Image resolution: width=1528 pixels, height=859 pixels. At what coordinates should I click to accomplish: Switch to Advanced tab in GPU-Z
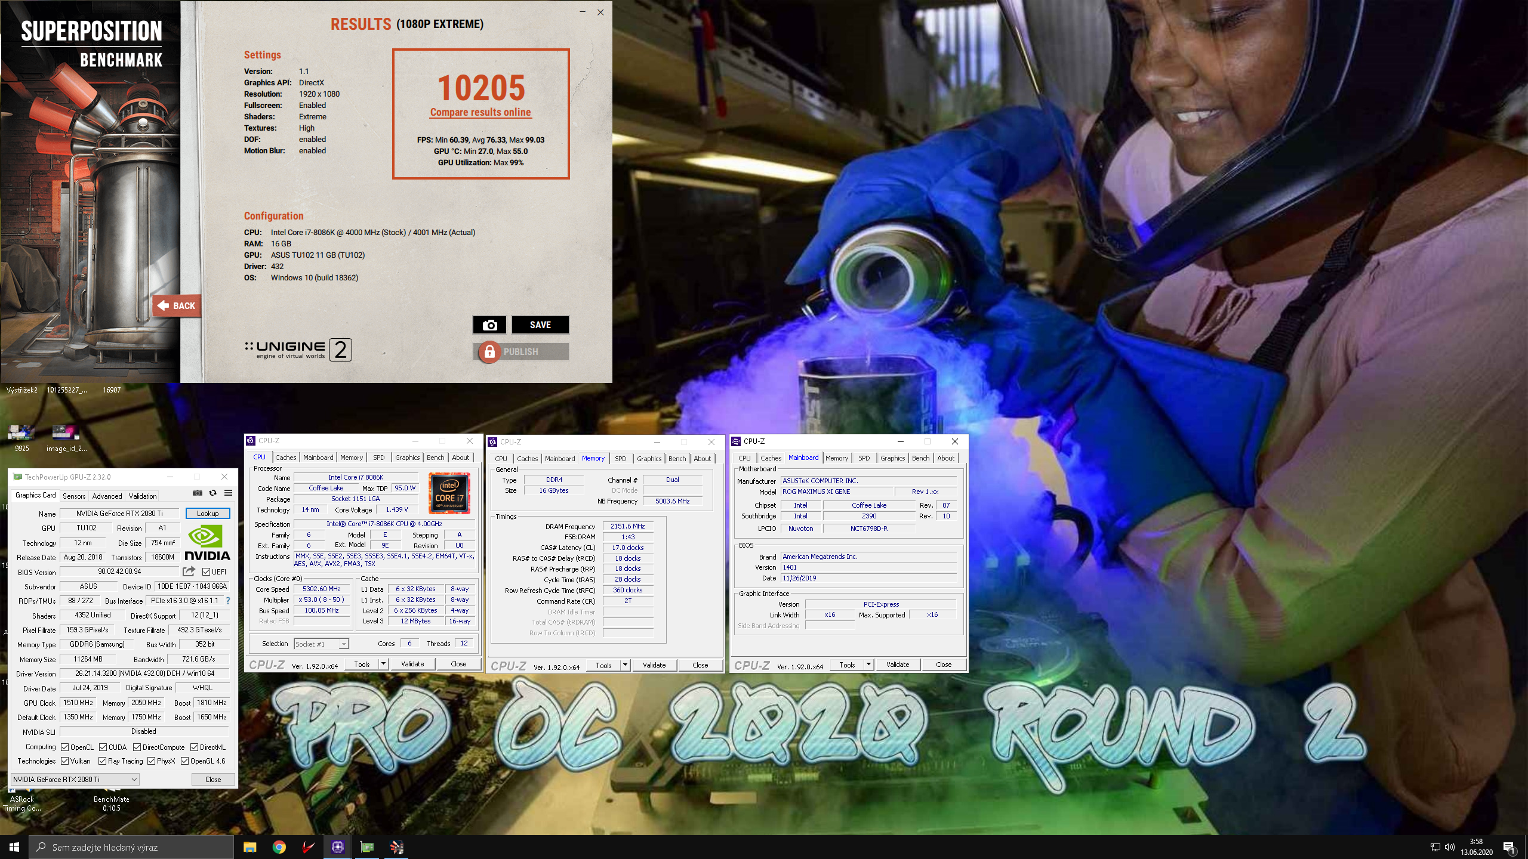click(x=107, y=496)
